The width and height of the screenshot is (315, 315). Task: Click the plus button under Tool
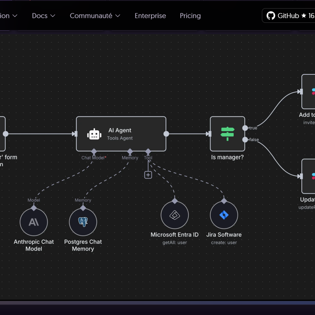[x=148, y=175]
